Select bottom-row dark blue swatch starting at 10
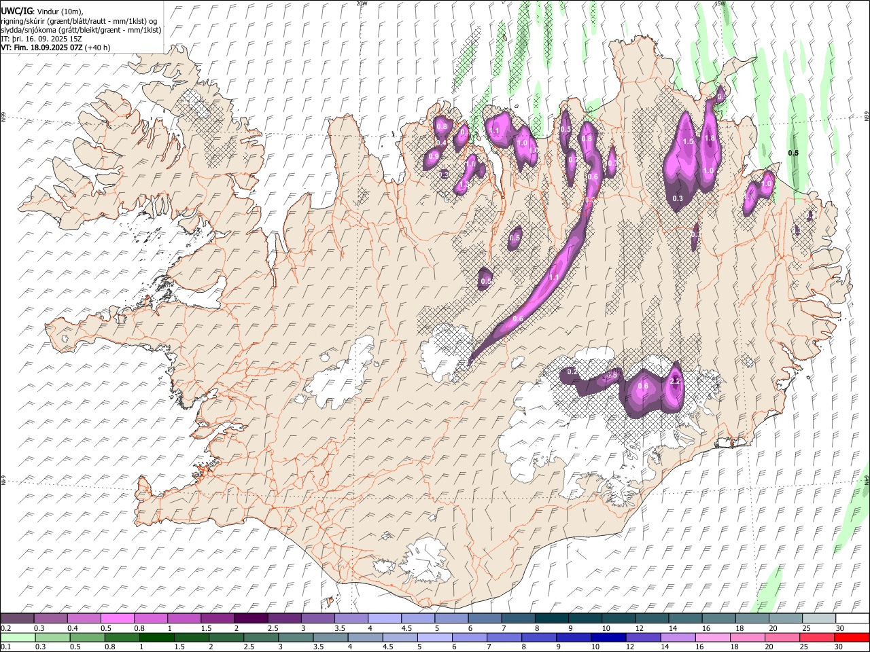Screen dimensions: 870x652 (x=608, y=638)
